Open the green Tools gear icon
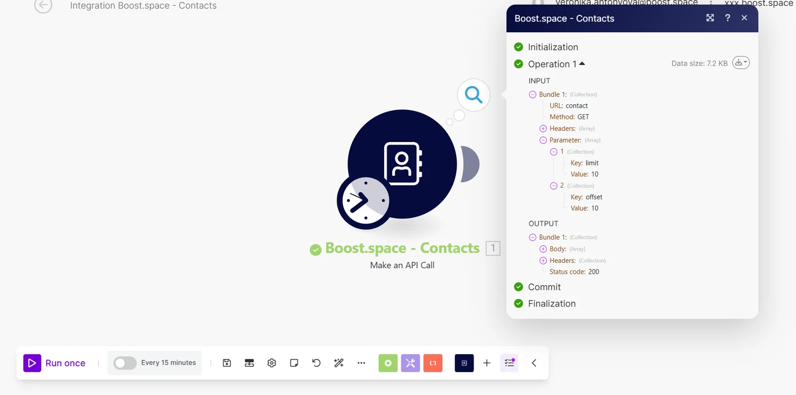The image size is (796, 395). (x=388, y=363)
